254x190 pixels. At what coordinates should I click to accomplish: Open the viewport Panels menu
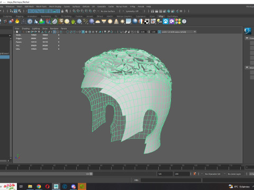pyautogui.click(x=63, y=28)
